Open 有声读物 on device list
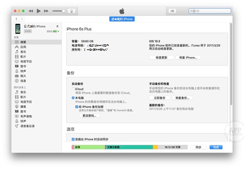 37,116
